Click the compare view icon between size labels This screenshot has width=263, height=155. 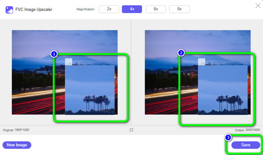tap(131, 130)
